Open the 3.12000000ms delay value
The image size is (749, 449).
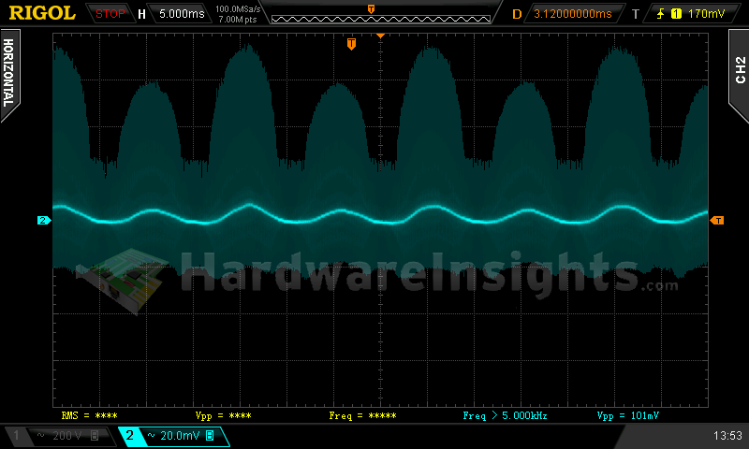572,14
